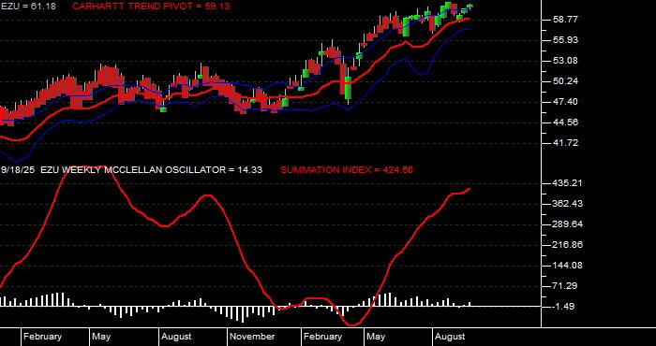656x346 pixels.
Task: Select the first February date marker
Action: click(x=42, y=337)
